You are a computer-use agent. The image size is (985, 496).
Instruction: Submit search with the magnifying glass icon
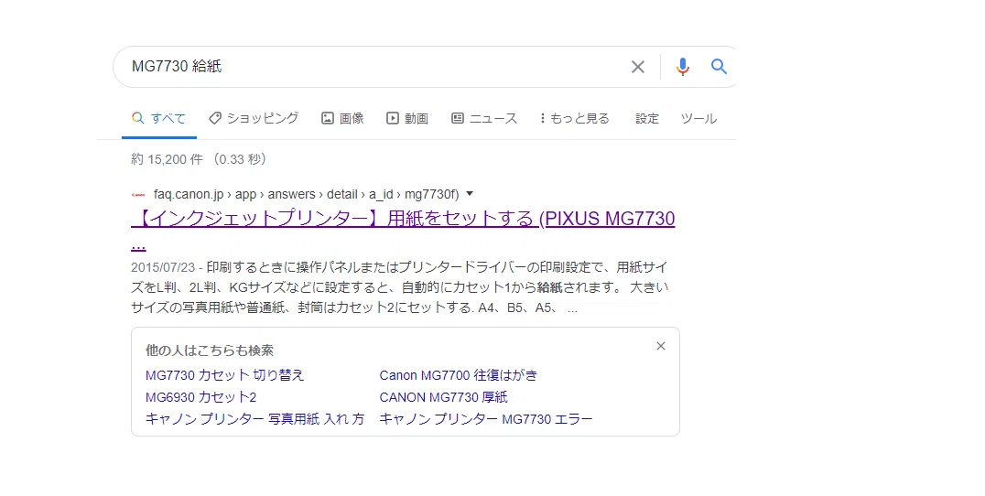point(719,66)
